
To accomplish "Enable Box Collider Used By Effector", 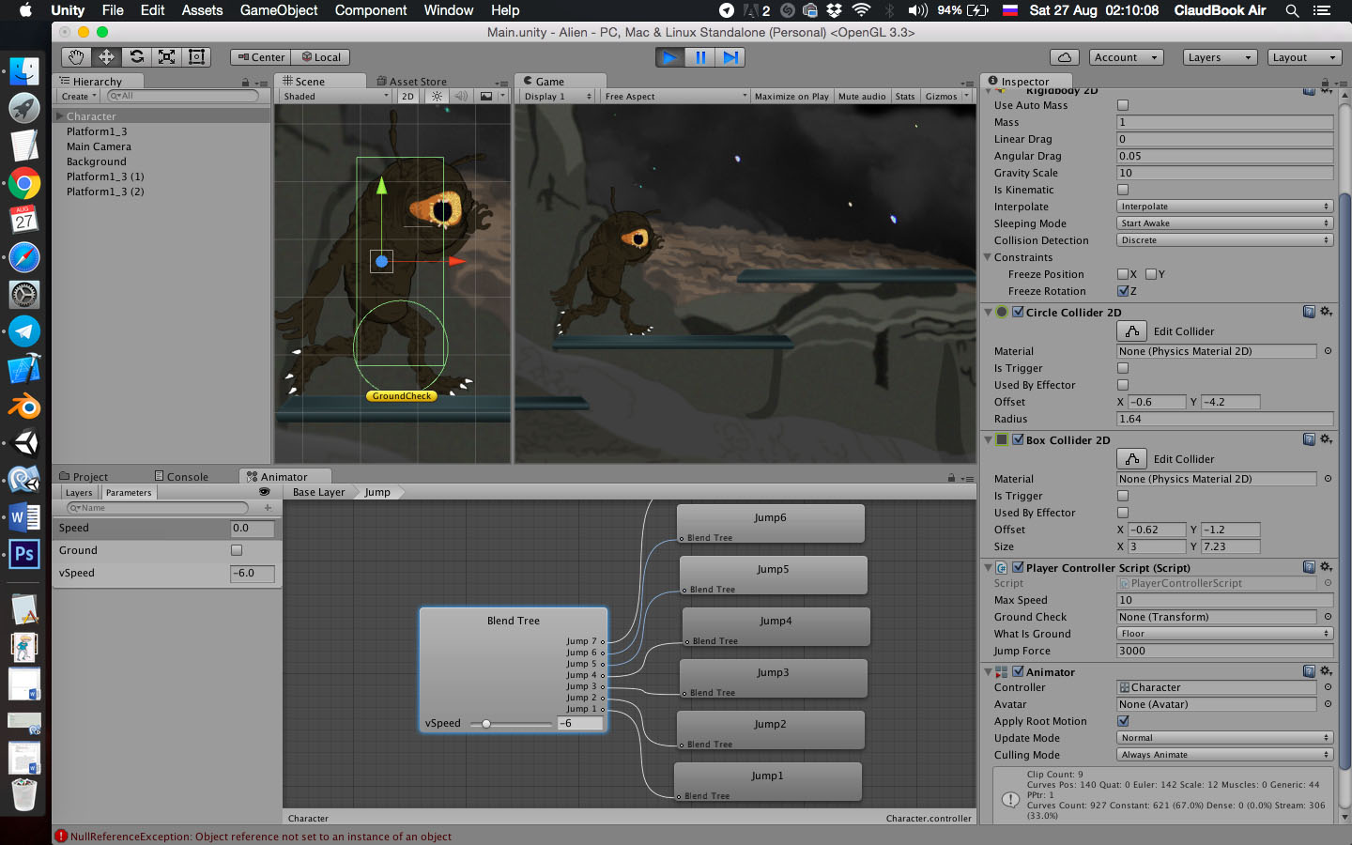I will point(1123,513).
